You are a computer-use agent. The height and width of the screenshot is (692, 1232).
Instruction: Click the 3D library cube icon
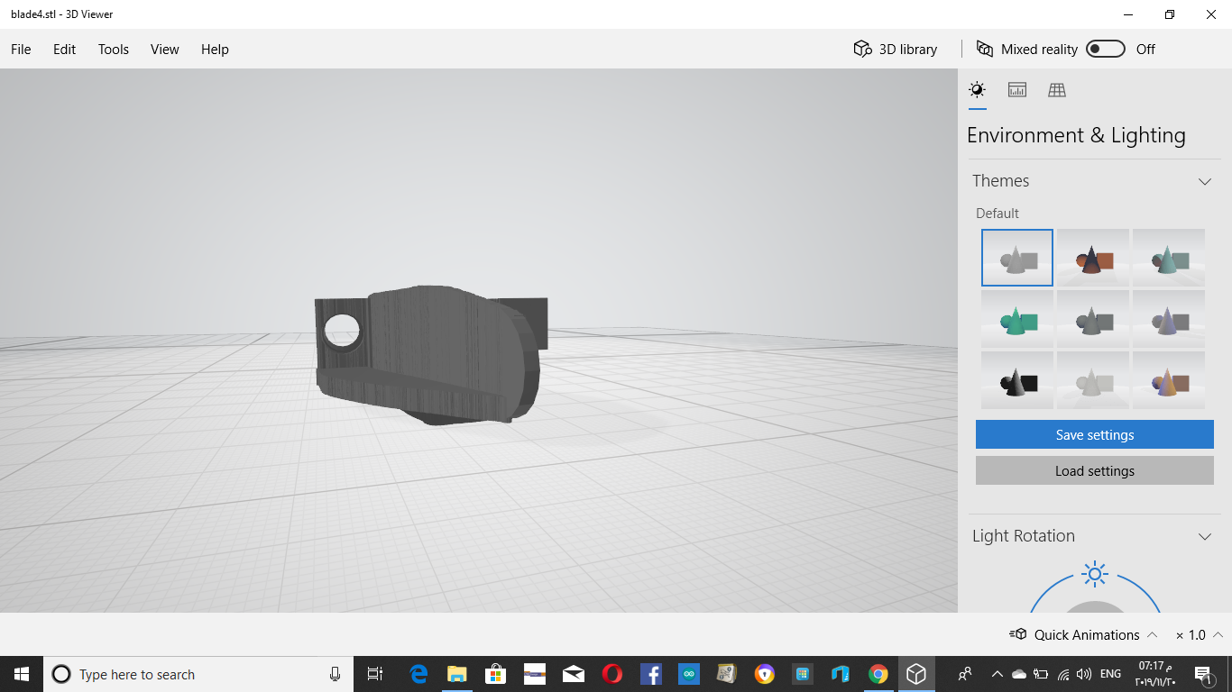862,49
